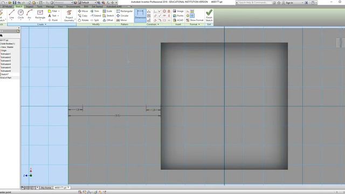Select Extrusion2 in browser tree
Screen dimensions: 345x194
pos(6,57)
